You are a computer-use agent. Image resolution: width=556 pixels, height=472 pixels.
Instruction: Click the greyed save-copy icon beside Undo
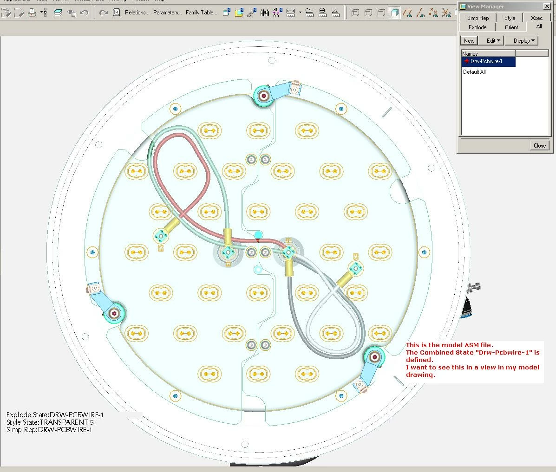(71, 13)
